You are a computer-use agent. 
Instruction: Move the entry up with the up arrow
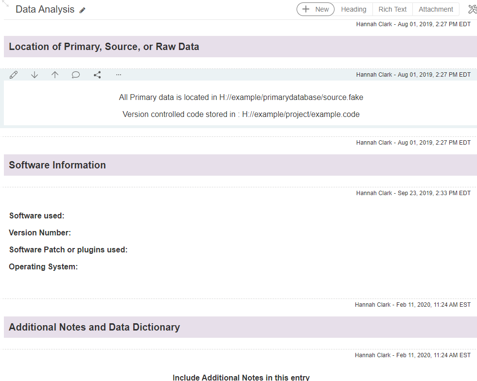pyautogui.click(x=55, y=75)
